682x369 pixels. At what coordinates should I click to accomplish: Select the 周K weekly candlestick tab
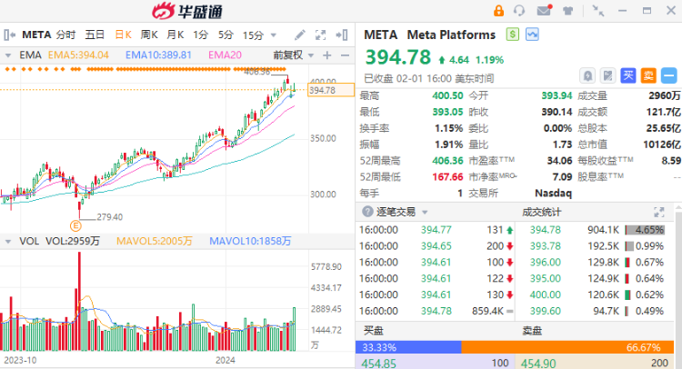coord(149,35)
